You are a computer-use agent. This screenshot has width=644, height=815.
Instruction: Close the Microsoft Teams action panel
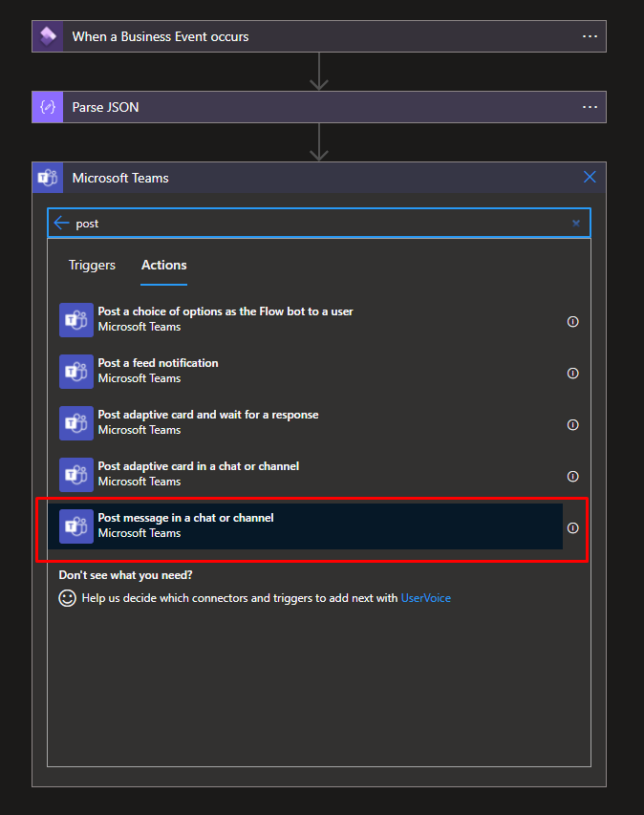pyautogui.click(x=590, y=178)
